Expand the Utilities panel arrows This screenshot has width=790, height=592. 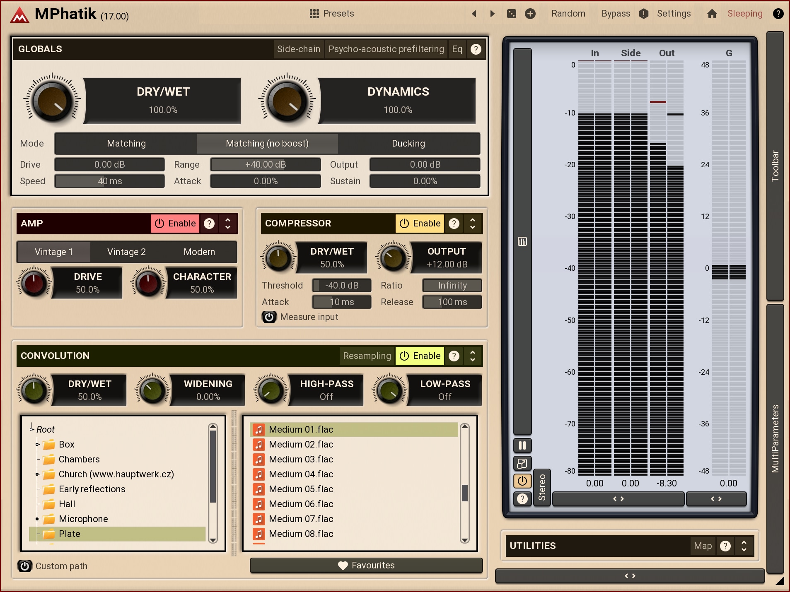[744, 546]
